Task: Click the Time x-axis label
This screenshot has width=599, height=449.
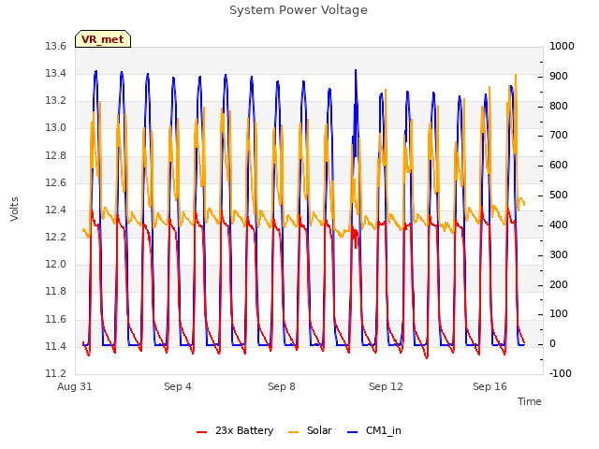Action: pyautogui.click(x=529, y=401)
